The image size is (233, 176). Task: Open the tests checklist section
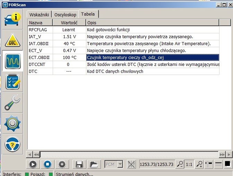pos(12,82)
